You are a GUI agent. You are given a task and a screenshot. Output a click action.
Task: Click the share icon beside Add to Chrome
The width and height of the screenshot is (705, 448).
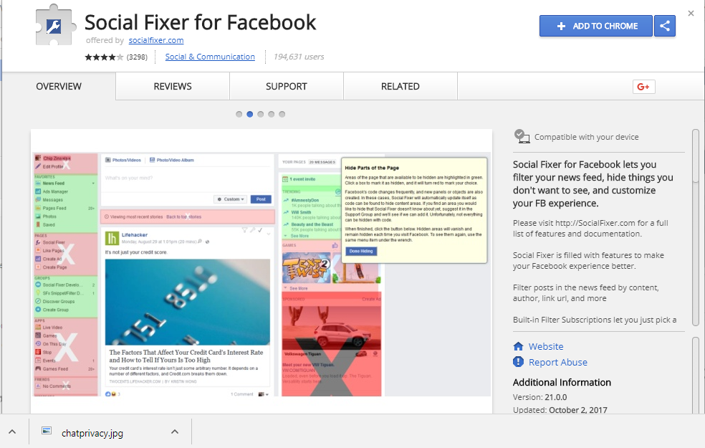[x=665, y=26]
